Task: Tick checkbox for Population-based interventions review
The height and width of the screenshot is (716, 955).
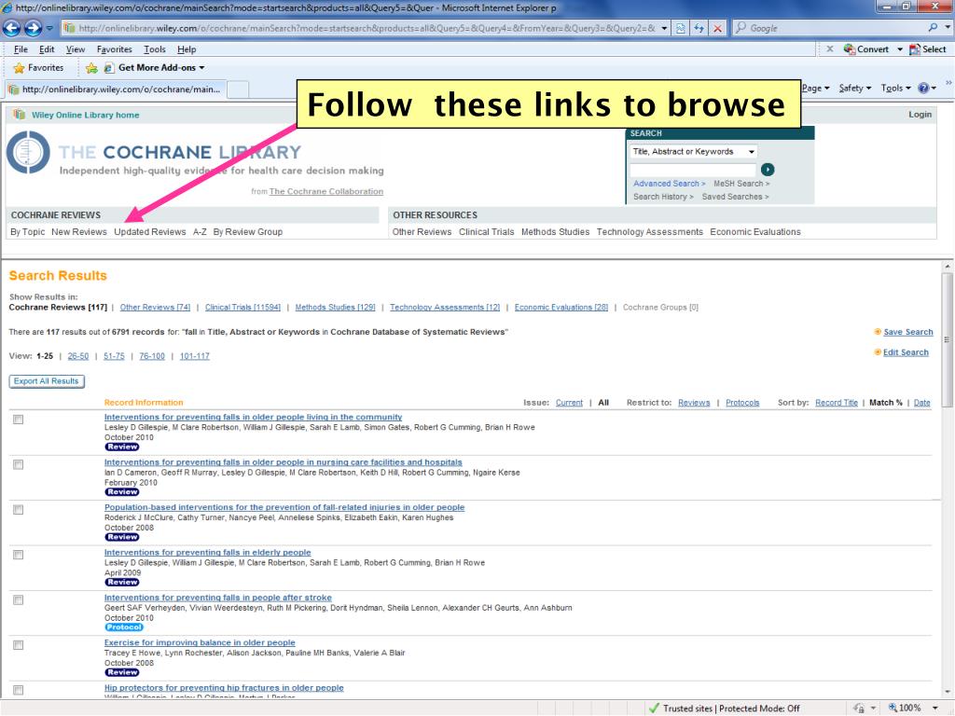Action: click(x=19, y=510)
